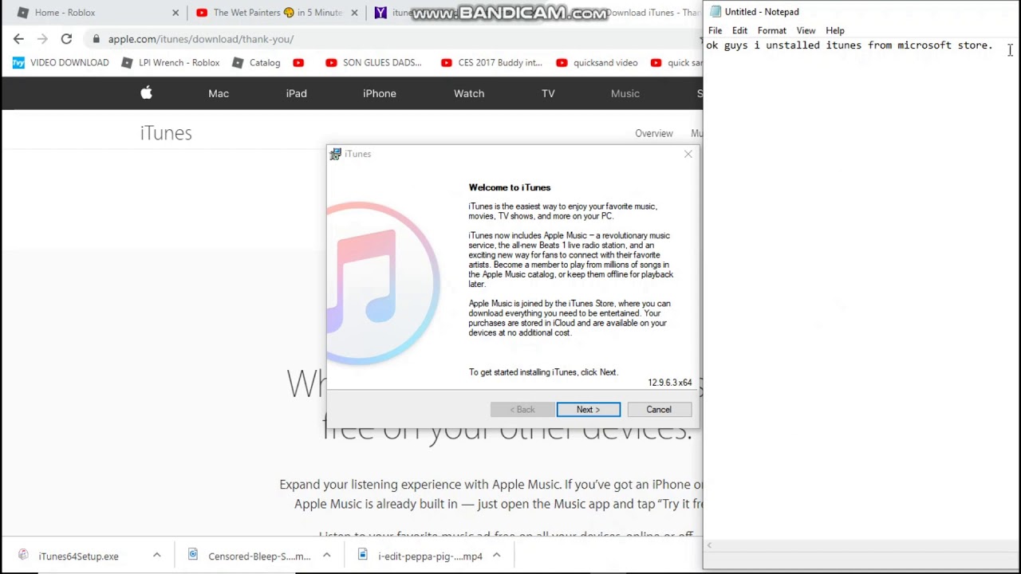Click the iTunes installer title icon

[336, 154]
